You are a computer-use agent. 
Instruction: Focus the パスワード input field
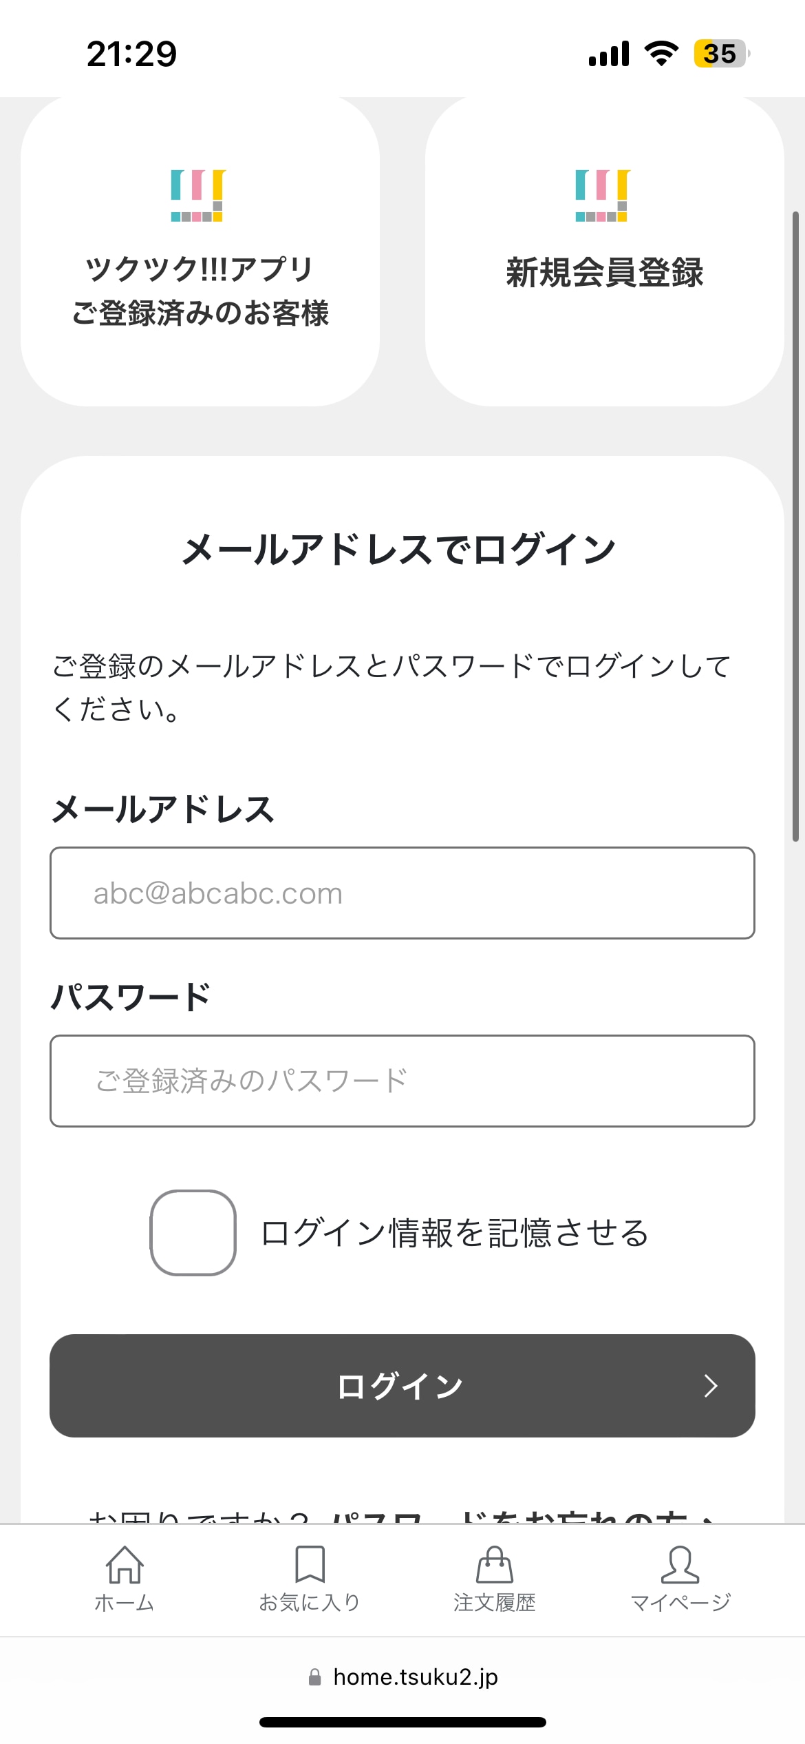click(402, 1081)
